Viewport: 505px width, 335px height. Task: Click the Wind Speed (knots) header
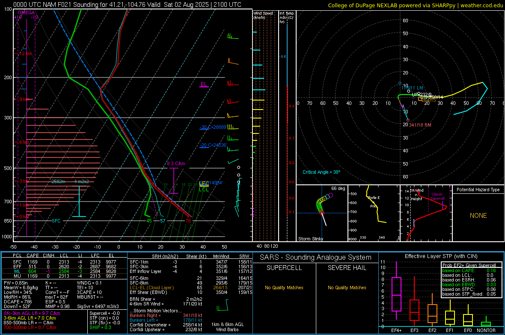(263, 15)
